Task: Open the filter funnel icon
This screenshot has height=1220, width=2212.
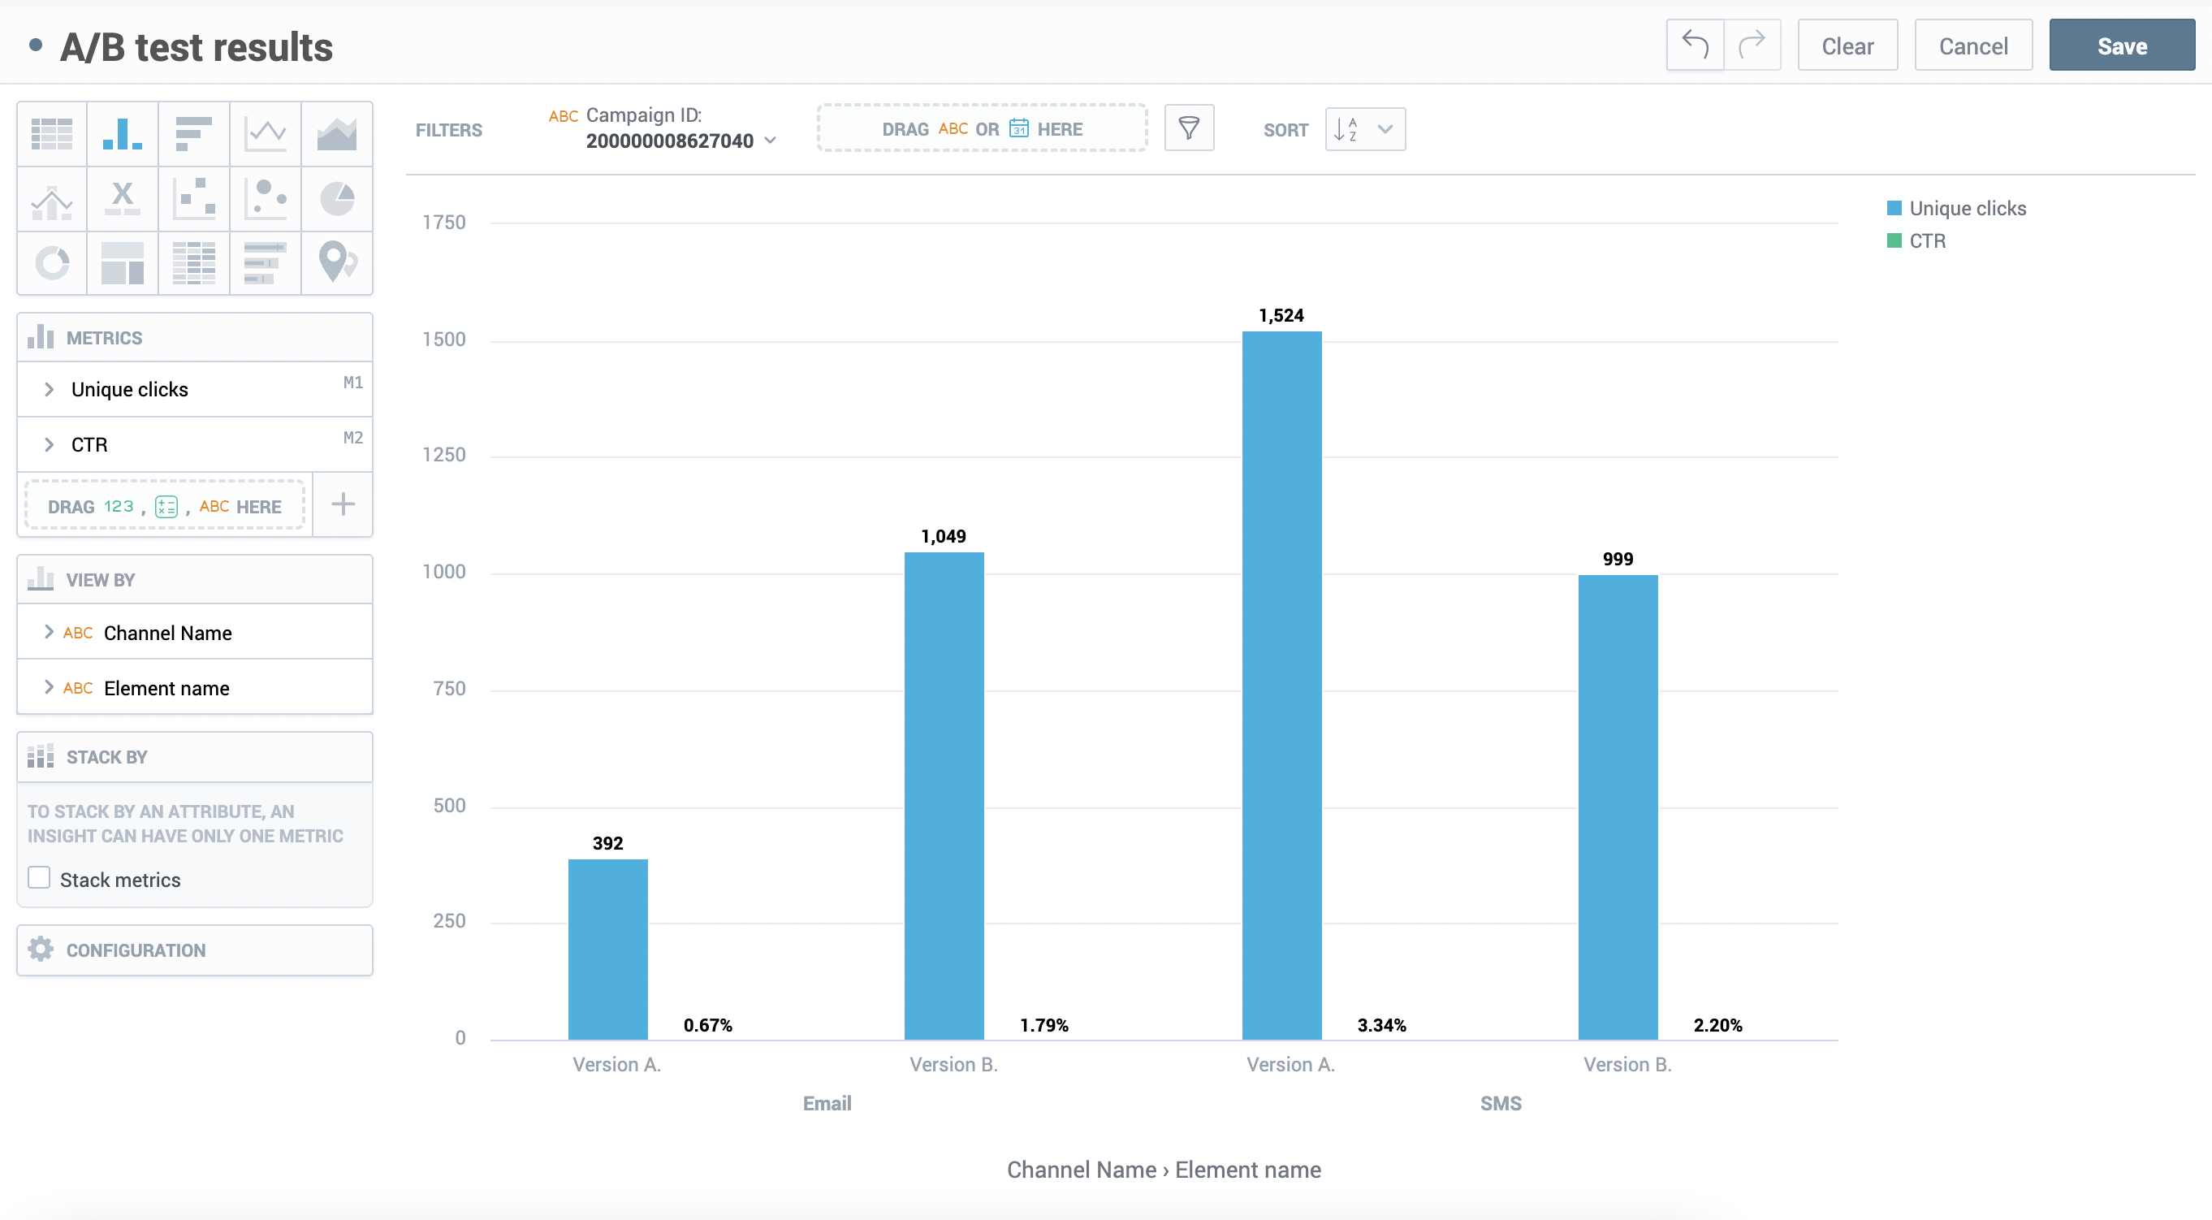Action: pos(1189,128)
